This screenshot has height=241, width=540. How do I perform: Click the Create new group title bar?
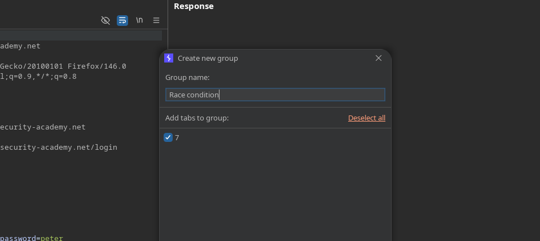(x=271, y=58)
